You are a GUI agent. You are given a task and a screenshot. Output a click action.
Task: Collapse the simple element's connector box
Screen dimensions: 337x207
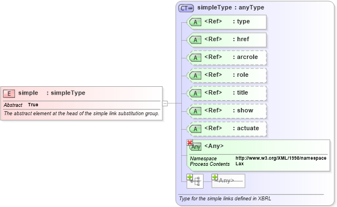coord(165,103)
